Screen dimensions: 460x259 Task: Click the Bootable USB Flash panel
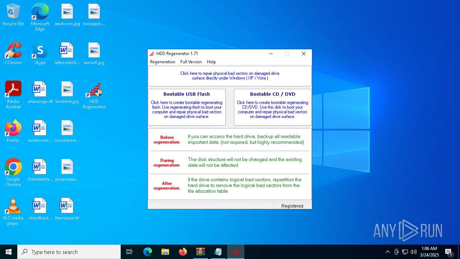(187, 107)
